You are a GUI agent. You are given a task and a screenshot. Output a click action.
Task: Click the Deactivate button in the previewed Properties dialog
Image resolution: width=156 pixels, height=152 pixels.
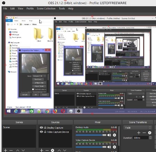click(38, 79)
